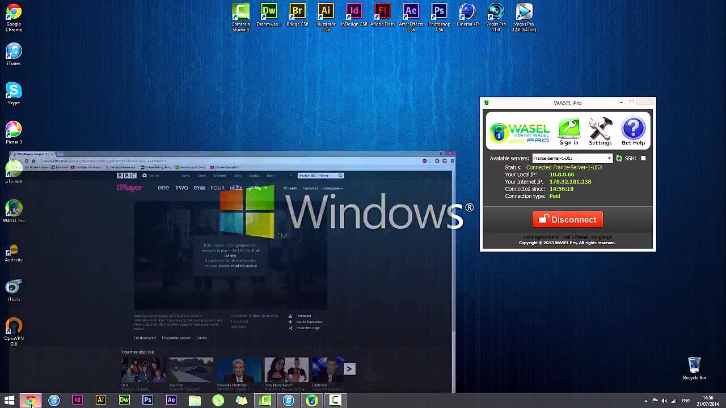This screenshot has width=726, height=408.
Task: Click the 14:56:18 connected since value
Action: pos(561,189)
